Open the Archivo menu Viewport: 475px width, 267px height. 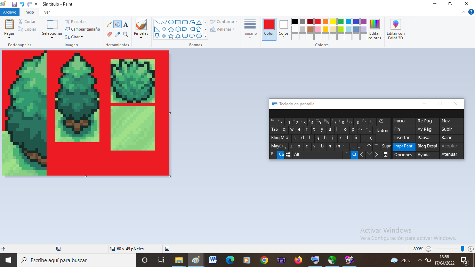10,12
